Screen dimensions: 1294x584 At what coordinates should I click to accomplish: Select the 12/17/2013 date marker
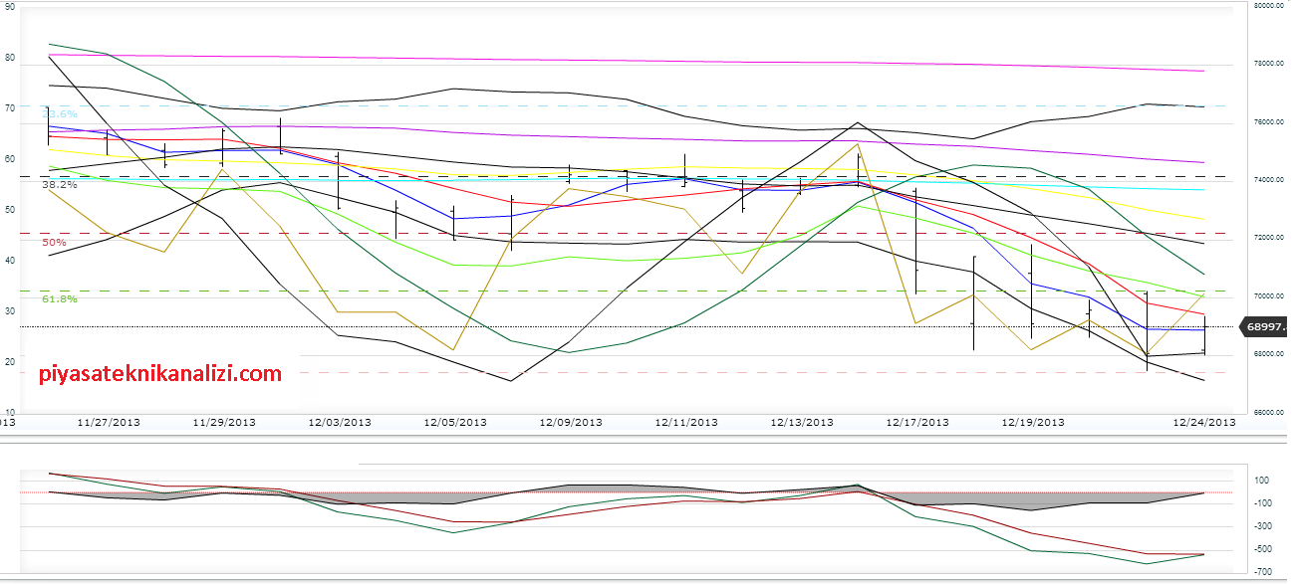917,422
